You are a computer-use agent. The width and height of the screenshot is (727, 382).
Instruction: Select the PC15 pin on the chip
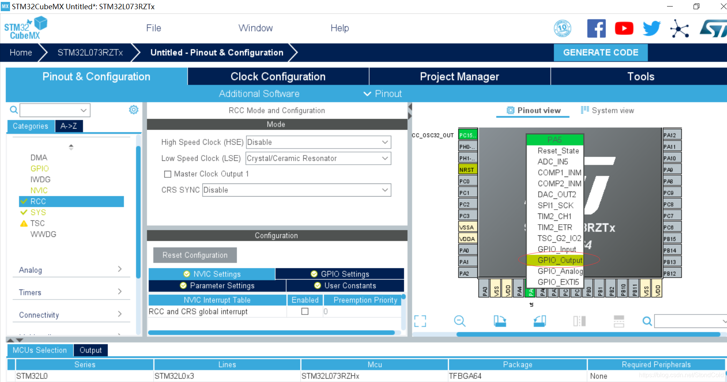click(x=468, y=135)
